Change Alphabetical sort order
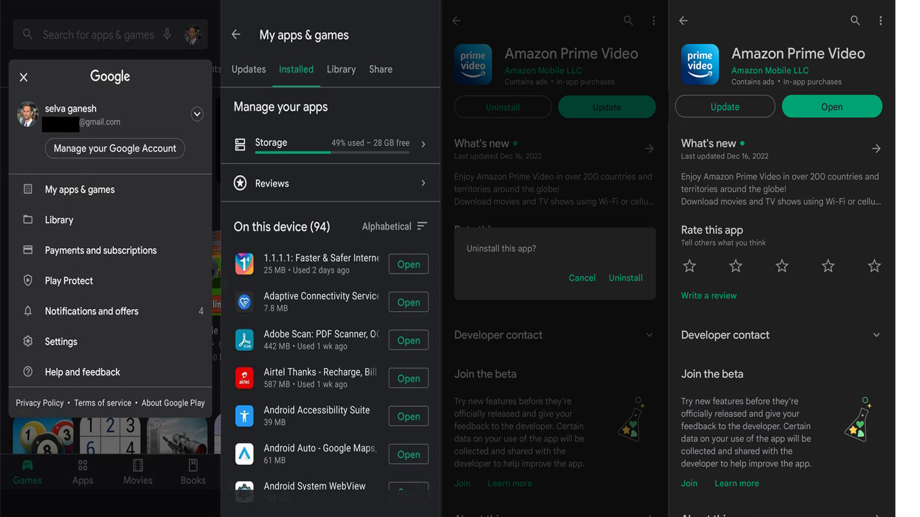This screenshot has height=517, width=920. pos(394,226)
